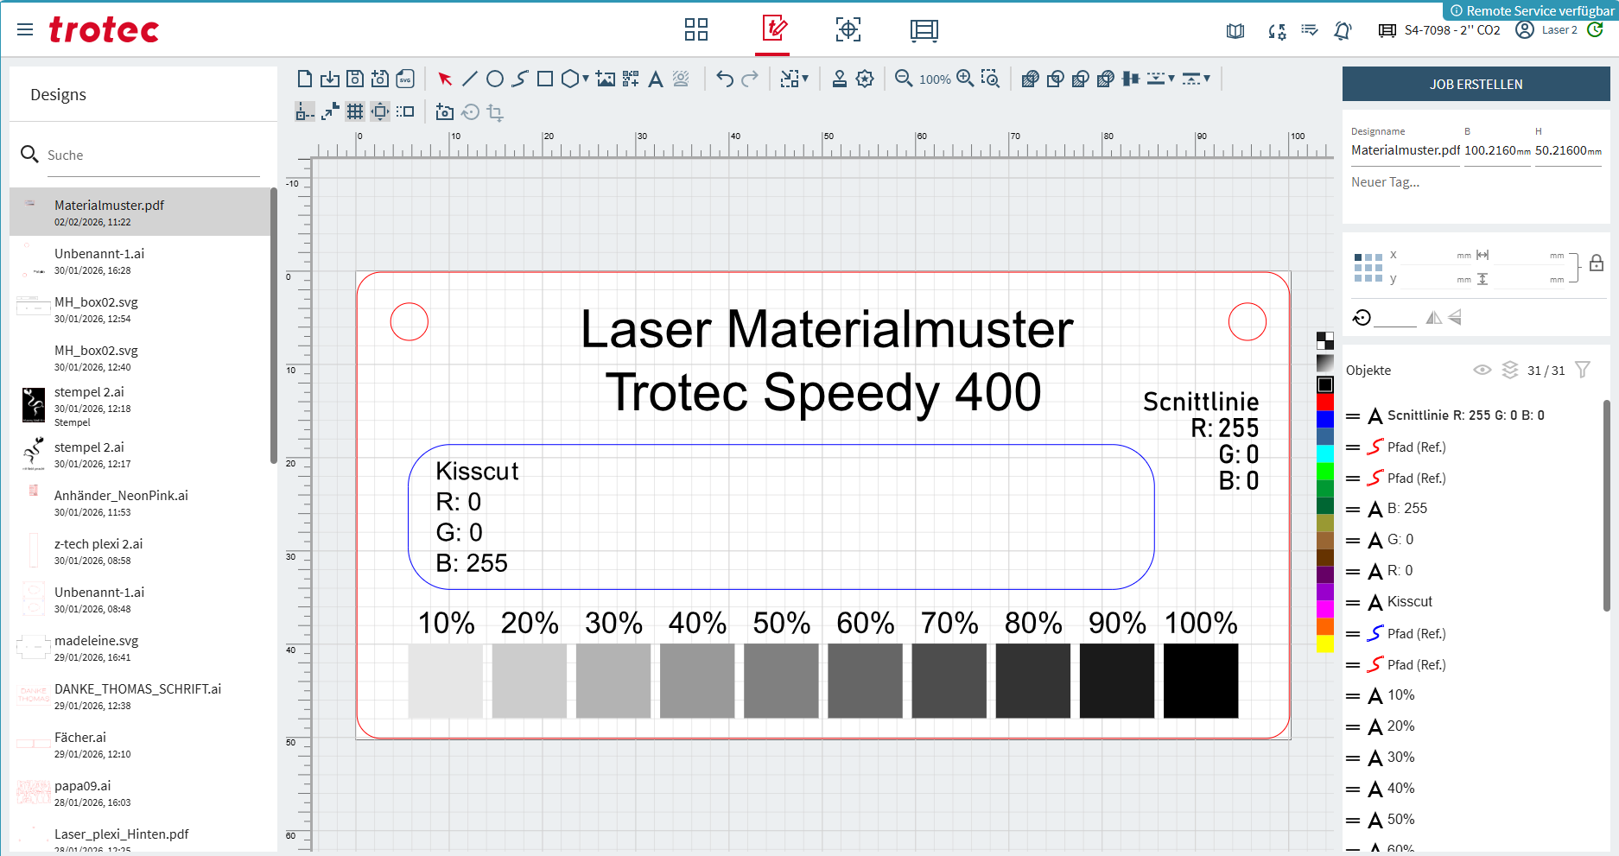Viewport: 1619px width, 856px height.
Task: Click the insert image icon
Action: (606, 79)
